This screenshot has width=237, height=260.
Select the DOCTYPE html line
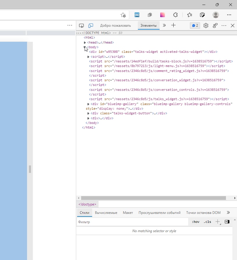pos(96,33)
